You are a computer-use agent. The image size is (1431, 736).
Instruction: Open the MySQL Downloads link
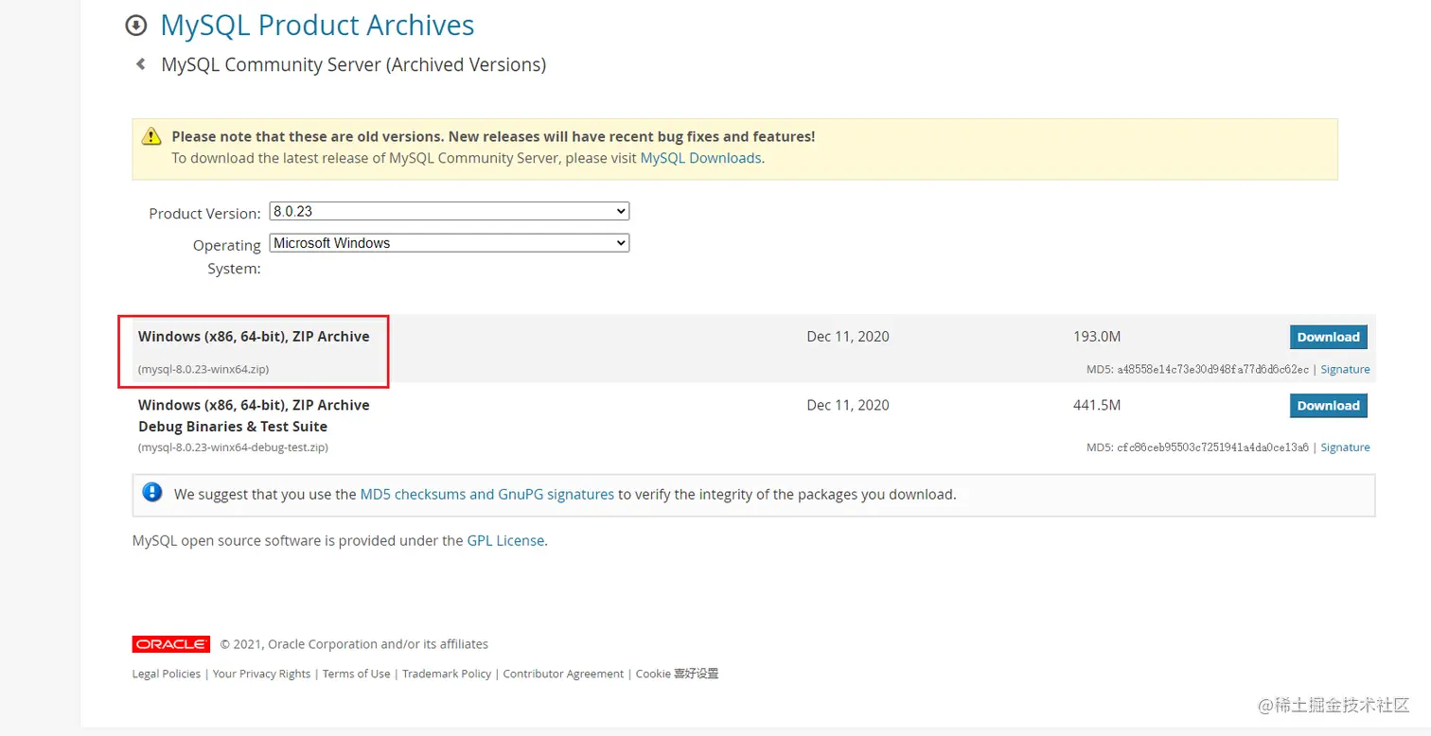click(700, 158)
